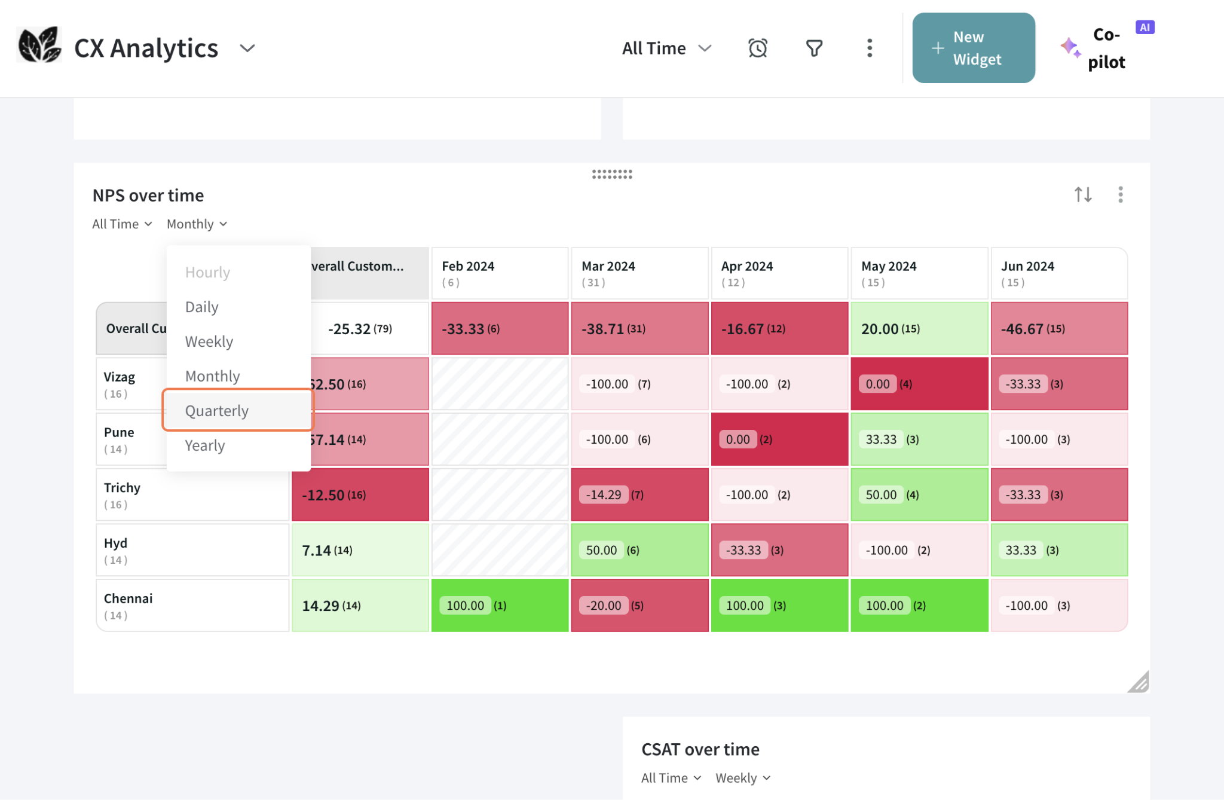Click the NPS widget resize corner handle
1224x800 pixels.
point(1139,682)
